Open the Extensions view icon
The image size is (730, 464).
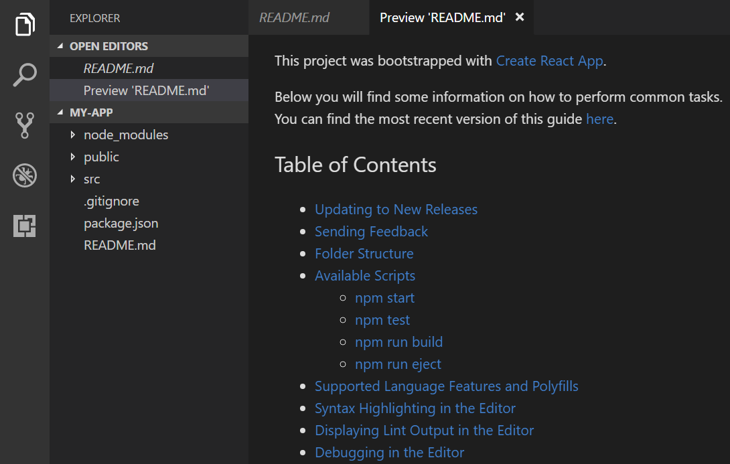[x=25, y=226]
